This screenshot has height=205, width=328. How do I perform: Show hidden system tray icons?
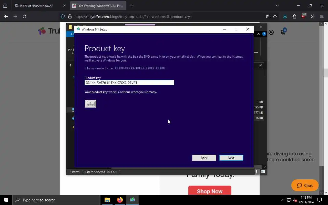click(283, 200)
